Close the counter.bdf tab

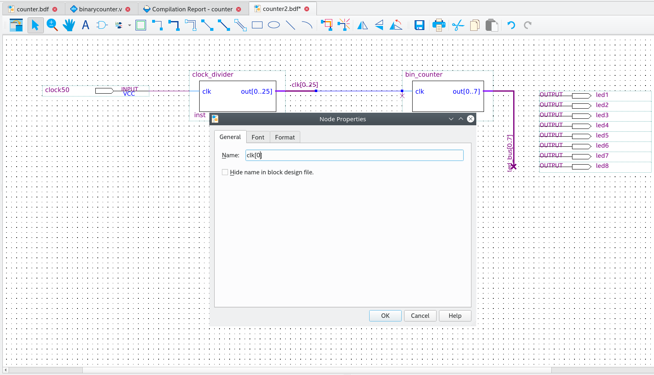point(55,9)
